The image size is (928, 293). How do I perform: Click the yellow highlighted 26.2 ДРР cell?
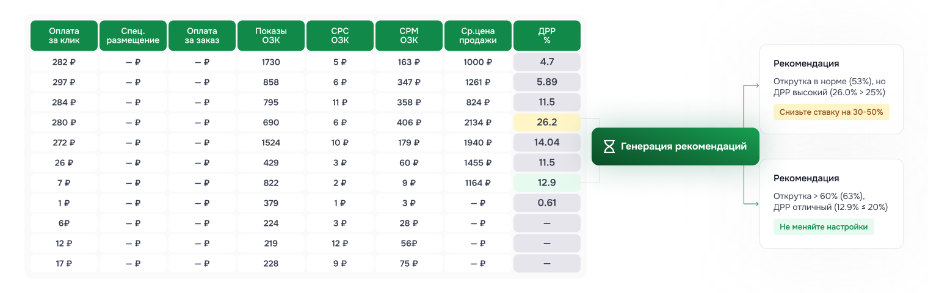pos(547,123)
